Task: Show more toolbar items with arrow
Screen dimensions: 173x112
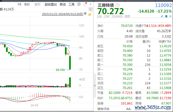Action: pos(91,4)
